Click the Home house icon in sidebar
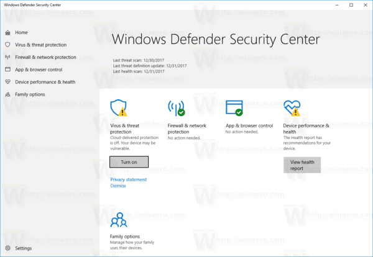The image size is (373, 257). 7,32
